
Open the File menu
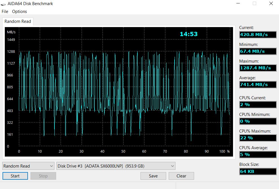pos(5,12)
